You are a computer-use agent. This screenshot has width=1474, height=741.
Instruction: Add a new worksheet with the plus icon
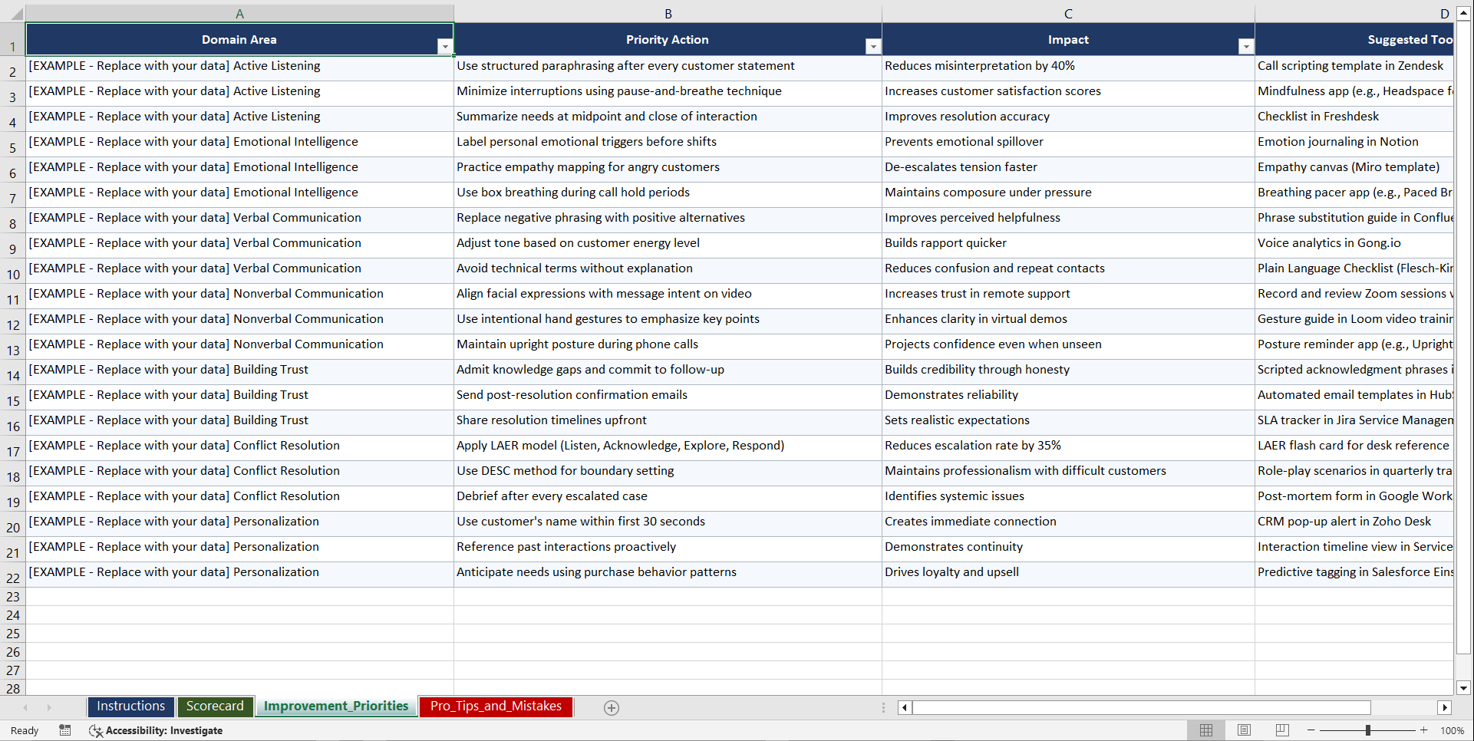pos(612,707)
